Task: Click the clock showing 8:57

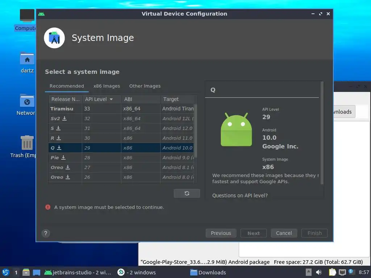Action: point(364,272)
